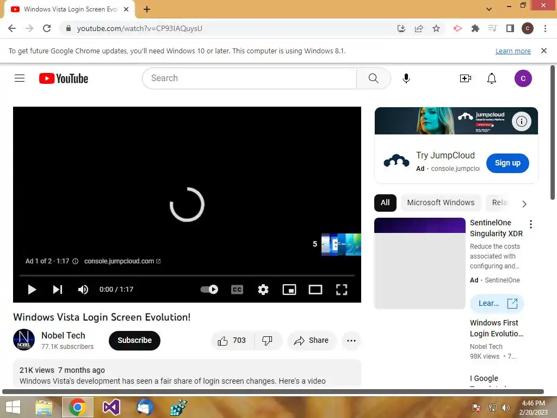The image size is (557, 418).
Task: Click the Learn more button on the SentinelOne ad
Action: point(497,304)
